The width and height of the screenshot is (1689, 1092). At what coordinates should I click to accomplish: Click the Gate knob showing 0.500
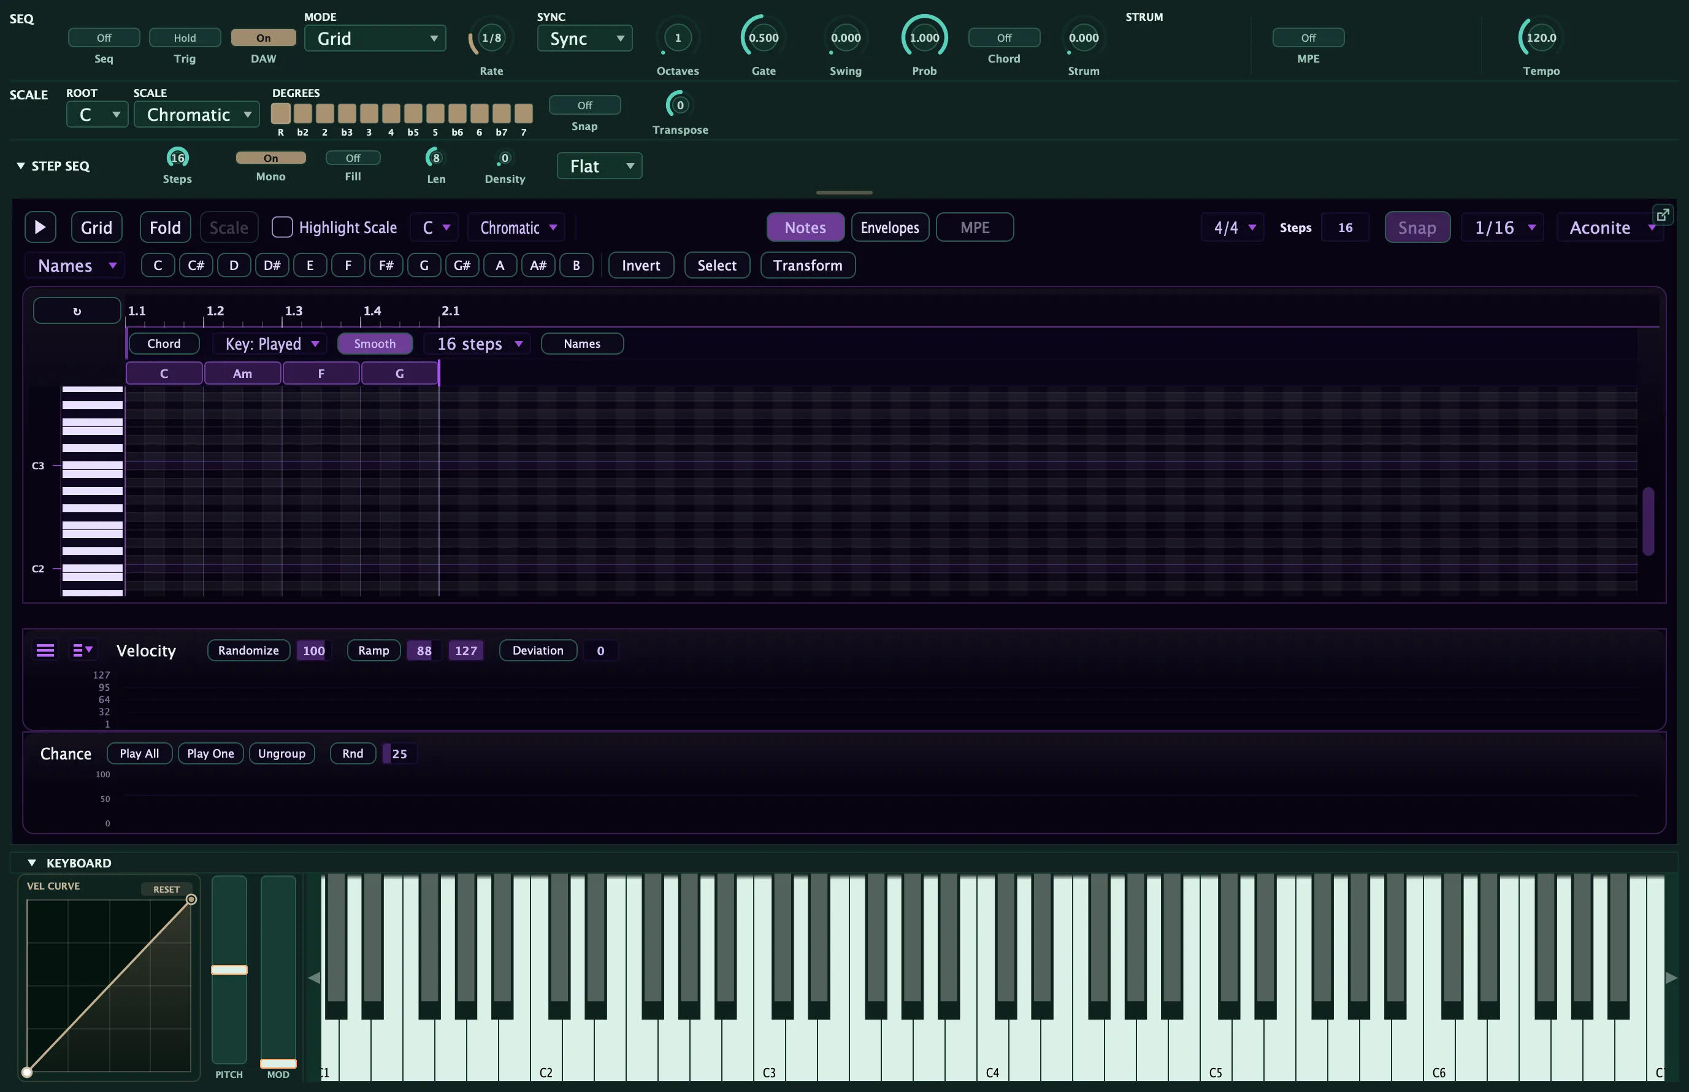coord(764,38)
